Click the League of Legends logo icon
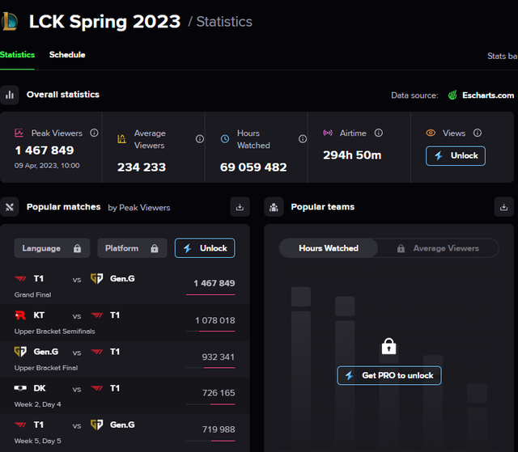 click(x=11, y=22)
